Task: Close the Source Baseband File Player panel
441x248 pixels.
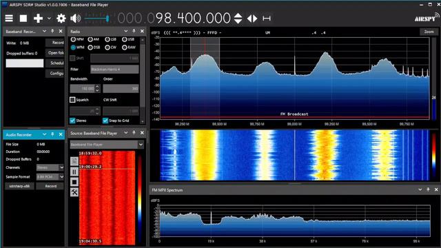Action: click(x=142, y=133)
